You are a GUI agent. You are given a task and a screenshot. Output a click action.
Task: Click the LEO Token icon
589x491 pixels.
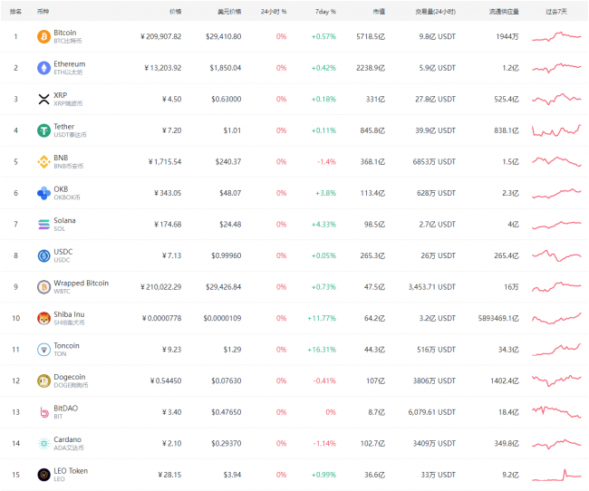(x=44, y=475)
